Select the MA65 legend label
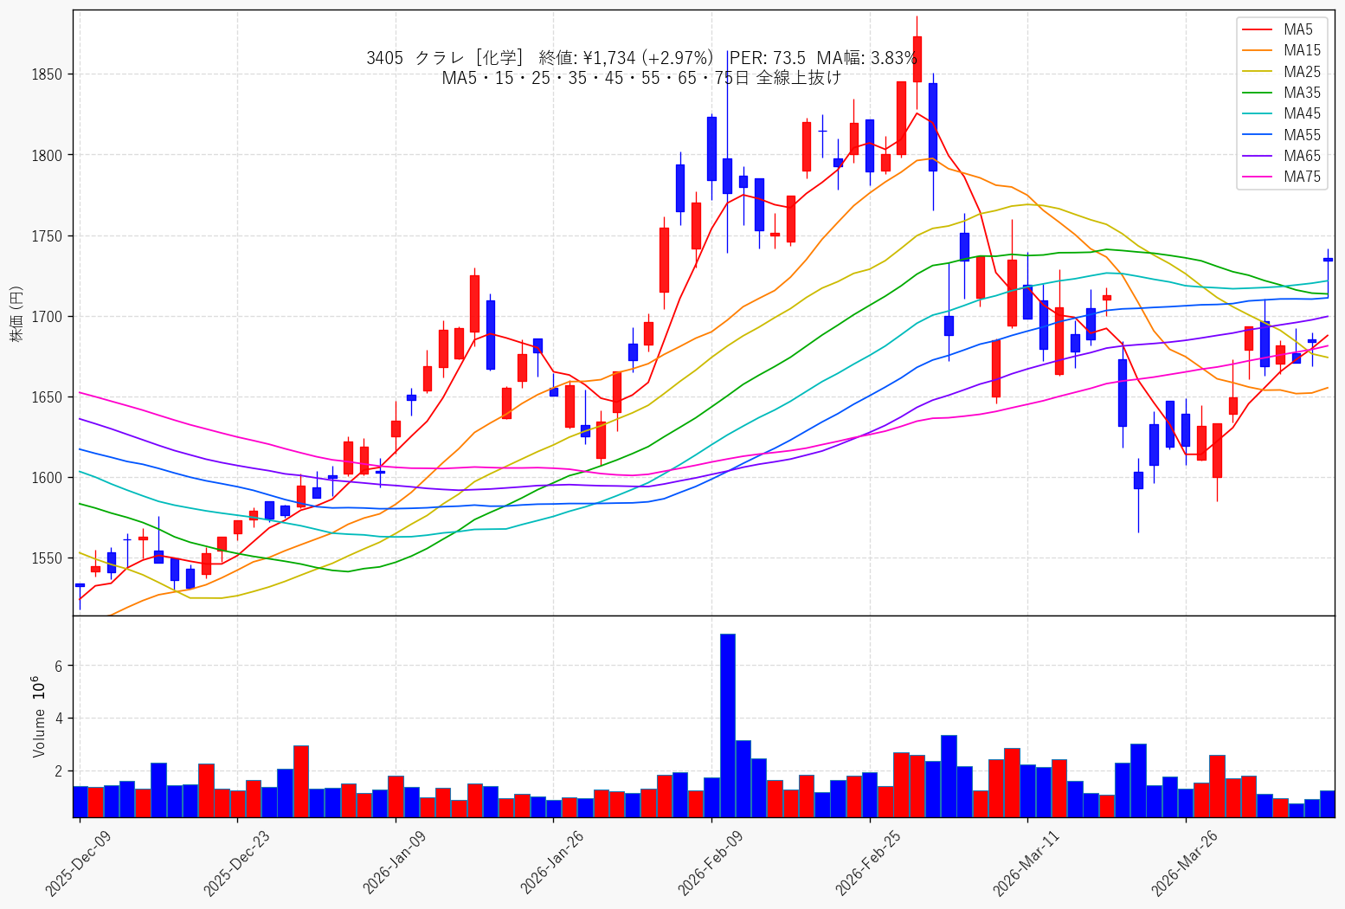 1303,156
